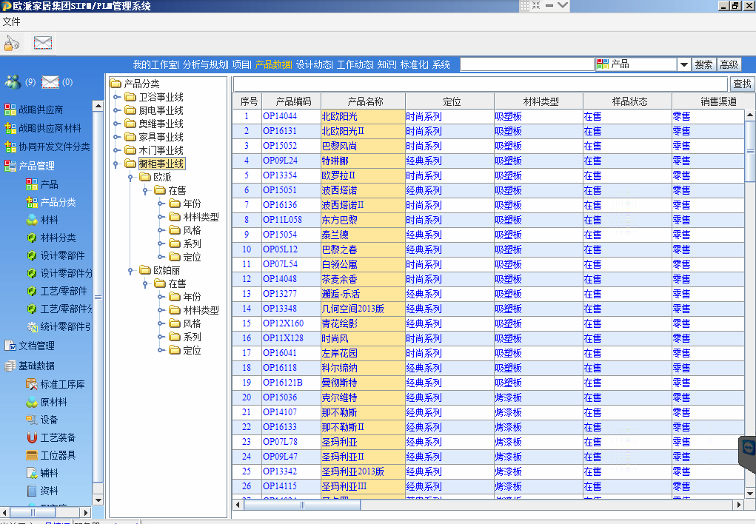
Task: Open 战略供应商 in the sidebar
Action: tap(41, 110)
